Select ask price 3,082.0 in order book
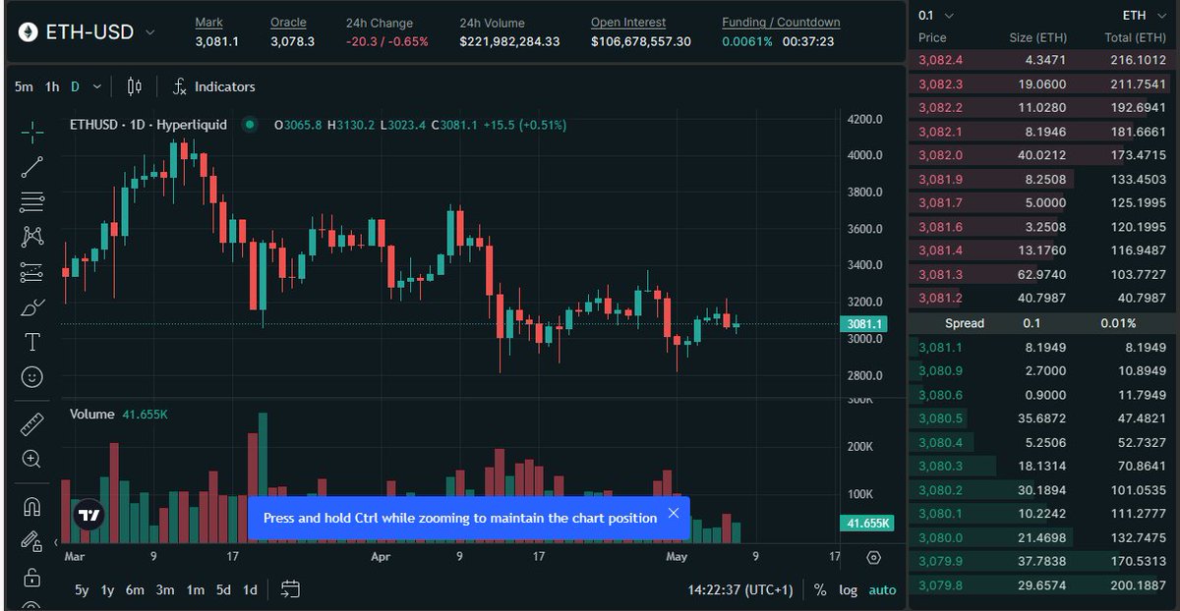The height and width of the screenshot is (611, 1180). coord(940,154)
